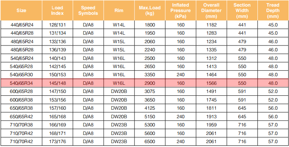
Task: Click the Overall Diameter (mm) header
Action: coord(211,10)
